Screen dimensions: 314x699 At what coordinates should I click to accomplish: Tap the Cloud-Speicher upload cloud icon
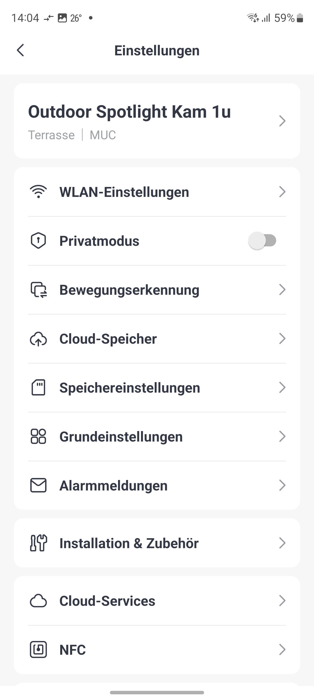tap(38, 339)
